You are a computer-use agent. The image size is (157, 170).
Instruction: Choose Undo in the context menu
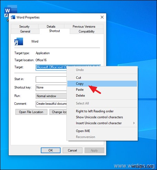point(102,70)
